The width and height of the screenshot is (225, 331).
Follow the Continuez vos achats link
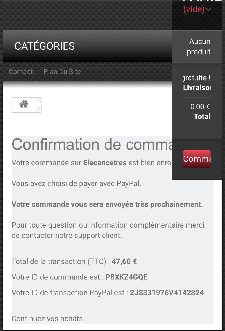[x=47, y=319]
